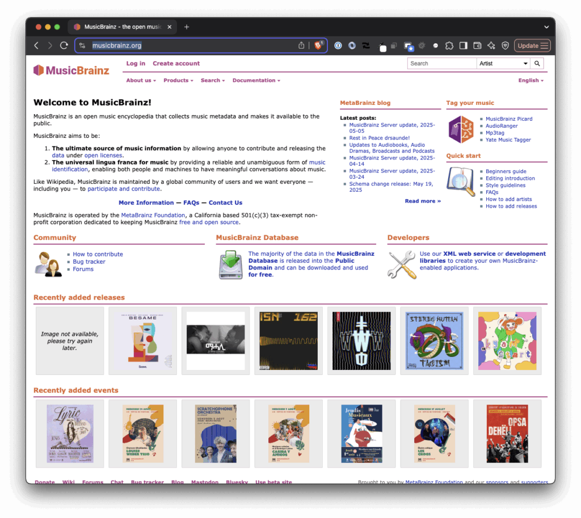581x518 pixels.
Task: Select the MusicBrainz browser tab
Action: (123, 27)
